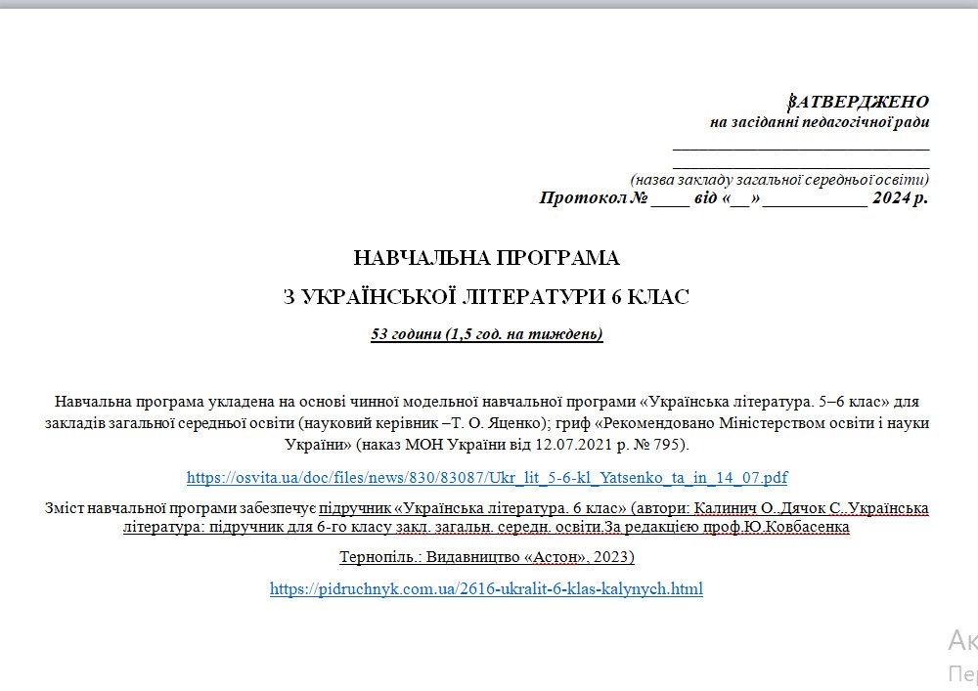
Task: Click the editor name 'Ю.Ковбасенка'
Action: coord(796,527)
